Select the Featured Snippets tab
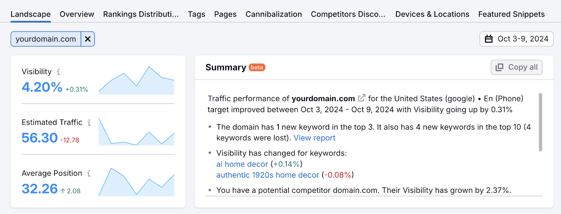 tap(511, 14)
